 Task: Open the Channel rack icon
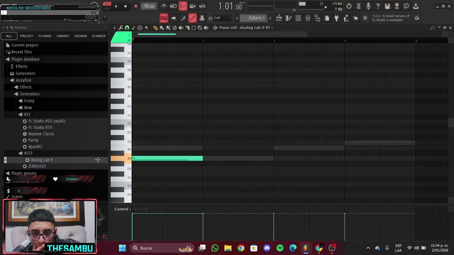tap(298, 18)
